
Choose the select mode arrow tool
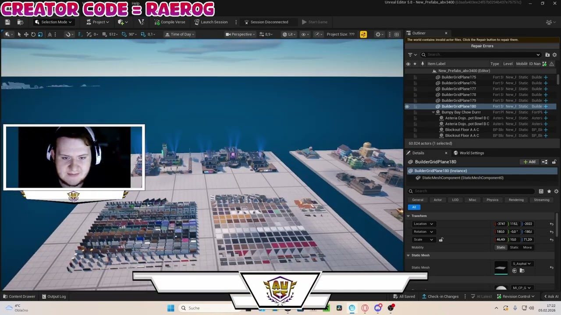[19, 34]
